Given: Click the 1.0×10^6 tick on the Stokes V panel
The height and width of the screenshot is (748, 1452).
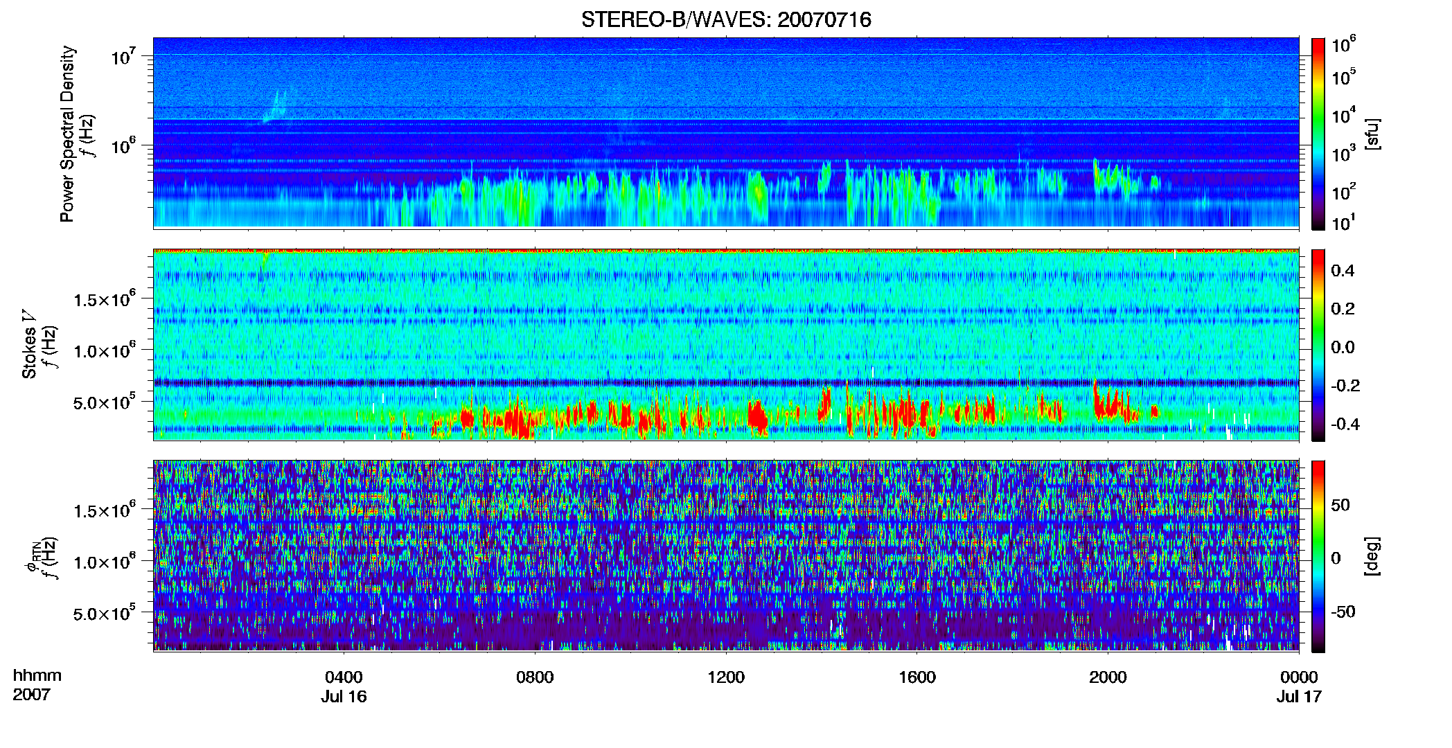Looking at the screenshot, I should [x=105, y=350].
